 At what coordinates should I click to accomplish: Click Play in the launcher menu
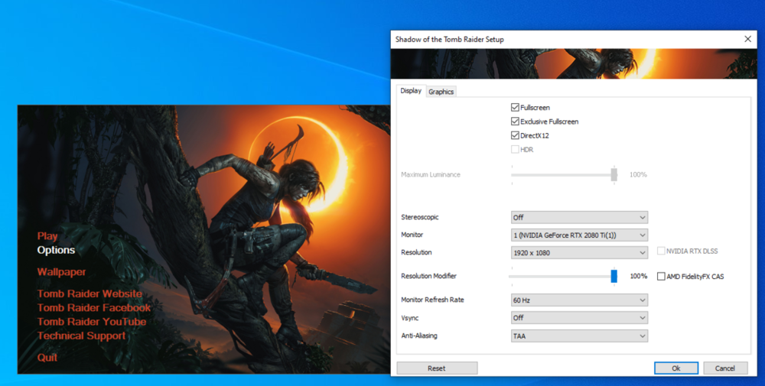pos(47,236)
